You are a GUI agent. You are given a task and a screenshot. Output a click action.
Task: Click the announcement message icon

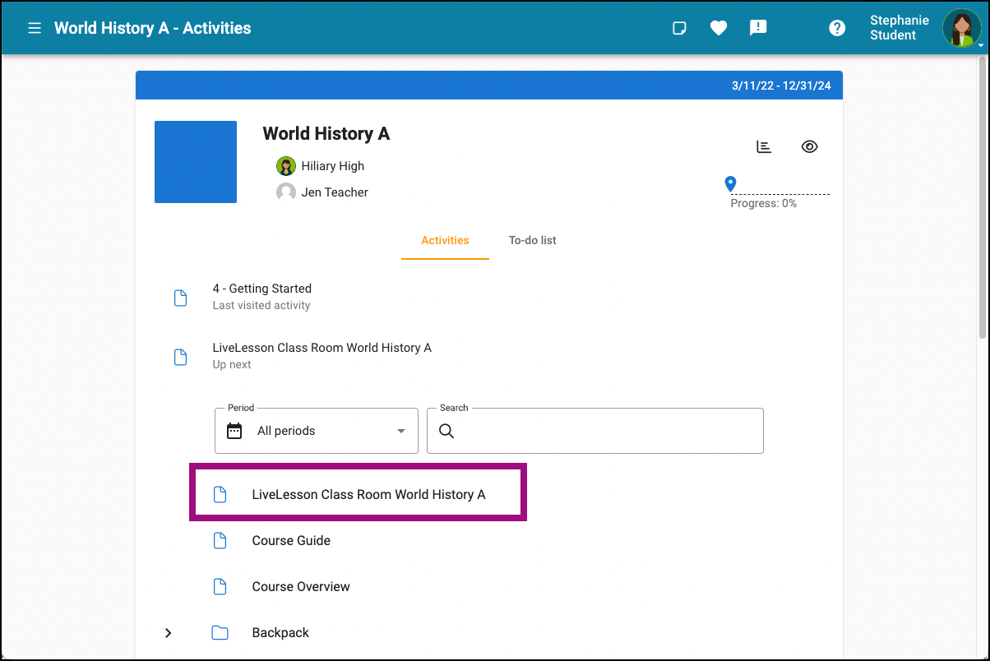click(758, 27)
